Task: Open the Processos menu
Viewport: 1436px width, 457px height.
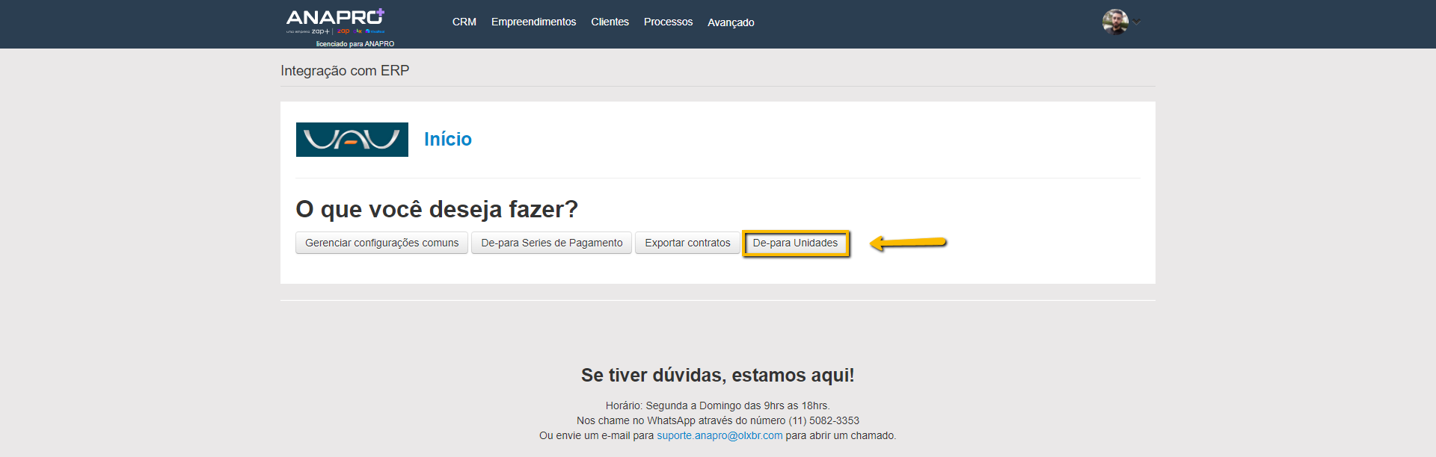Action: (668, 22)
